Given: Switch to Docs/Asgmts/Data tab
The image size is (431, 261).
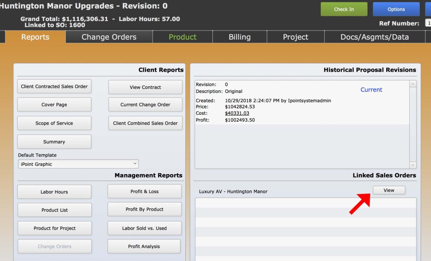Looking at the screenshot, I should click(x=375, y=37).
